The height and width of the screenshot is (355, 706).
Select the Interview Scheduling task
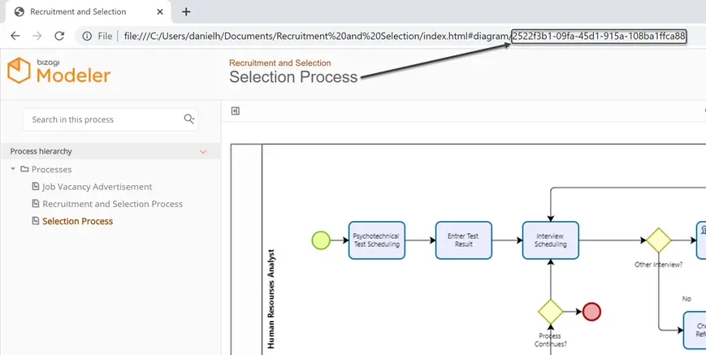(551, 240)
